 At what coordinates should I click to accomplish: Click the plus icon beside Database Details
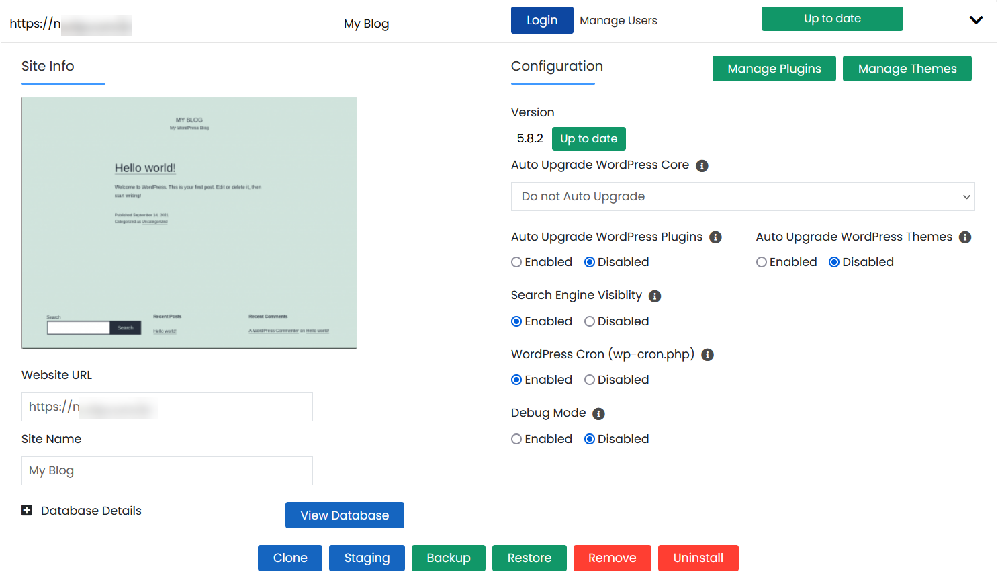click(27, 510)
